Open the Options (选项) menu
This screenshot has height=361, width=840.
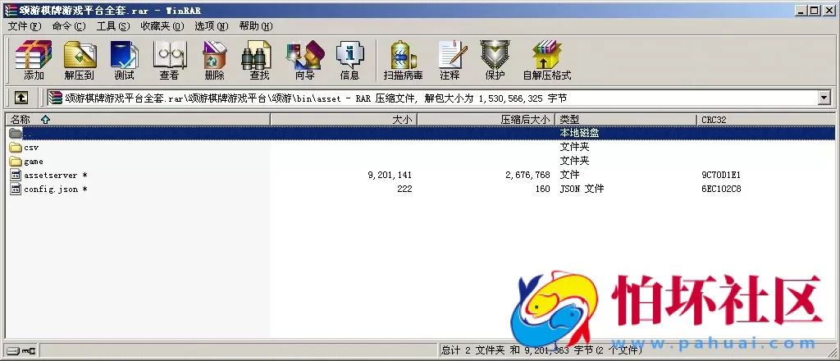click(212, 26)
